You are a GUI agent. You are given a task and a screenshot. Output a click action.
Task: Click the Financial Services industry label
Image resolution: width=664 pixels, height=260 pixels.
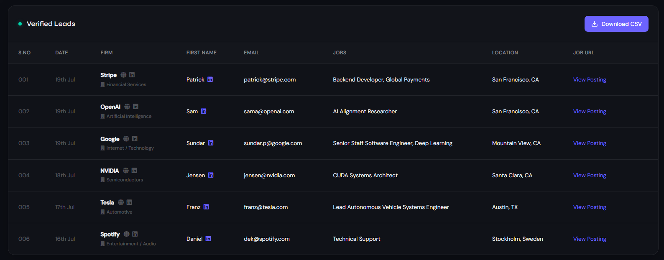click(x=126, y=84)
